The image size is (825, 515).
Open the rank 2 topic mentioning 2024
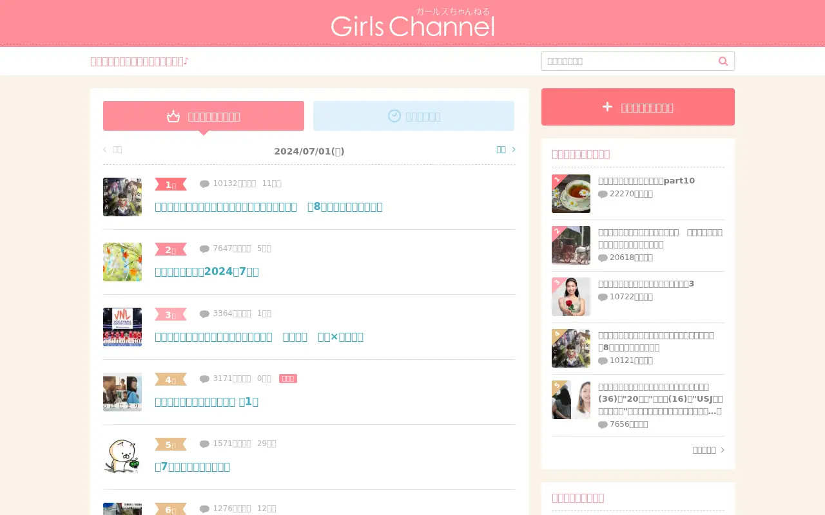pos(207,272)
